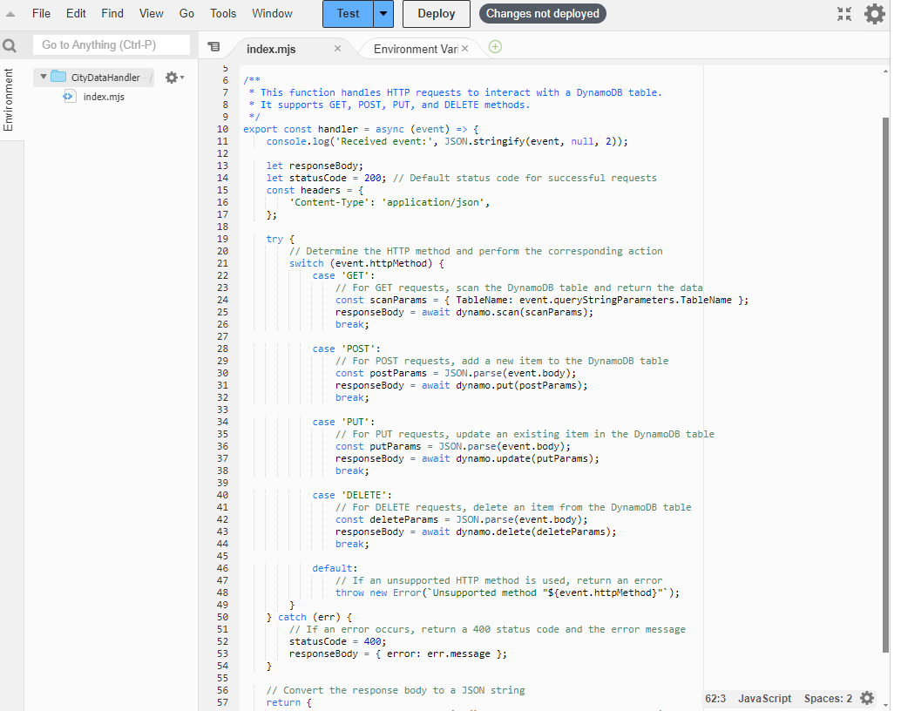Screen dimensions: 901x711
Task: Open the JavaScript syntax mode selector
Action: pos(764,698)
